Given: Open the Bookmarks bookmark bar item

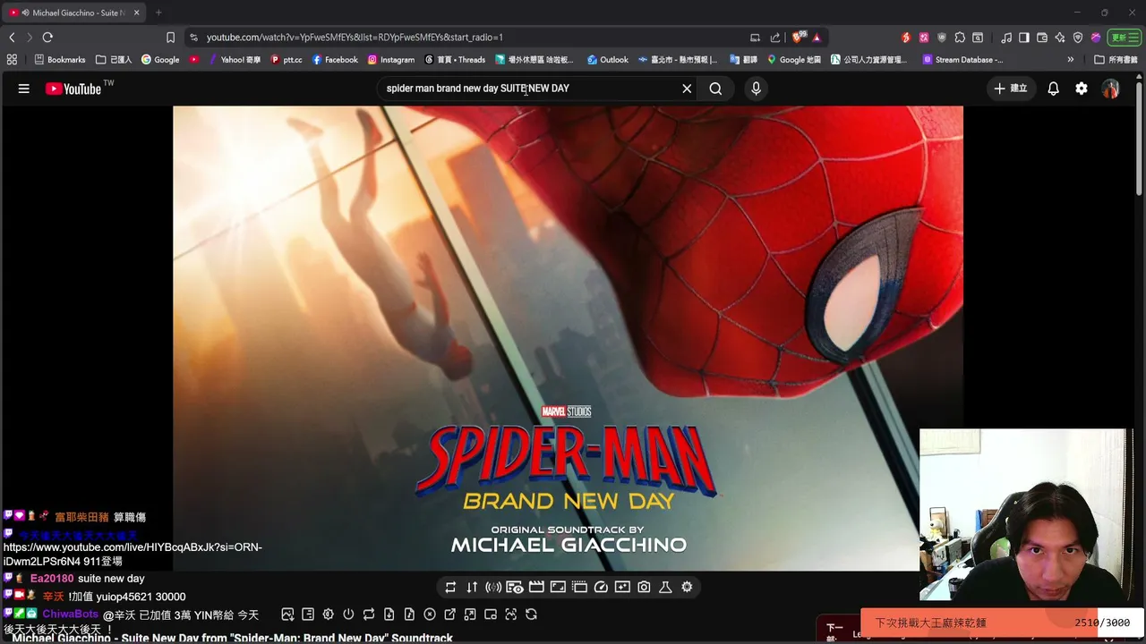Looking at the screenshot, I should (59, 60).
